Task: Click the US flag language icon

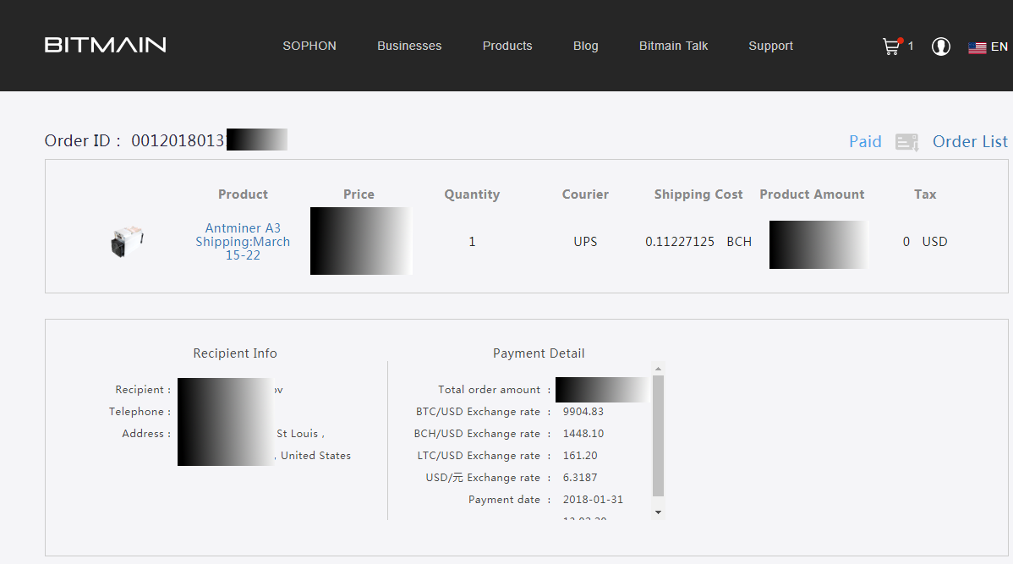Action: (977, 47)
